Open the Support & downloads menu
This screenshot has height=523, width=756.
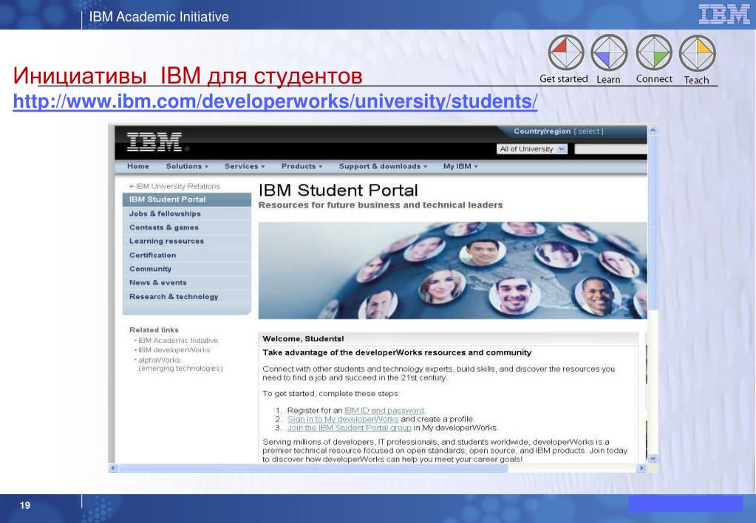click(x=384, y=166)
